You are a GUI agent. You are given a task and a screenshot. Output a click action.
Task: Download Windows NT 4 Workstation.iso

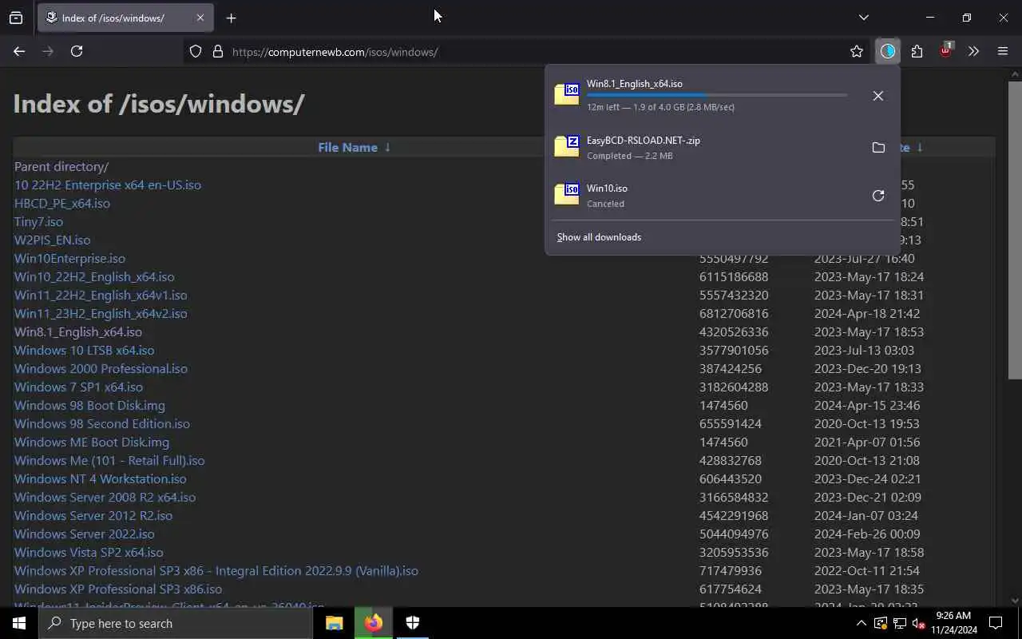101,478
